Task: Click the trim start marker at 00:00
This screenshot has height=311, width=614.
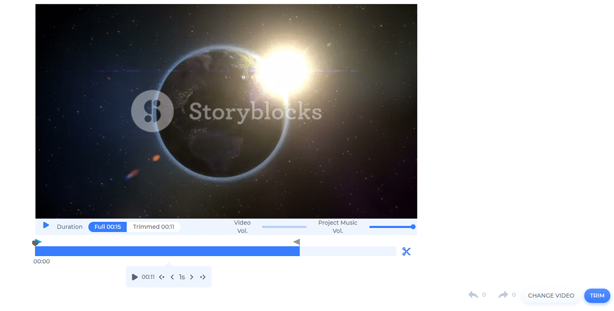Action: tap(36, 243)
